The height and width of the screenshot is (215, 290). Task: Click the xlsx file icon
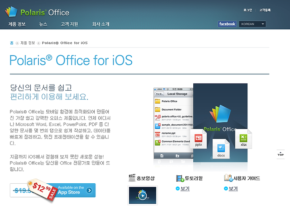(243, 139)
